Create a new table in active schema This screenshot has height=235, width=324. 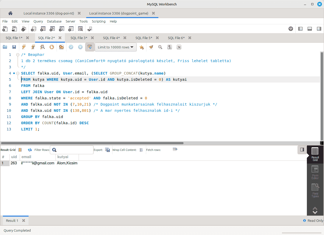point(43,29)
